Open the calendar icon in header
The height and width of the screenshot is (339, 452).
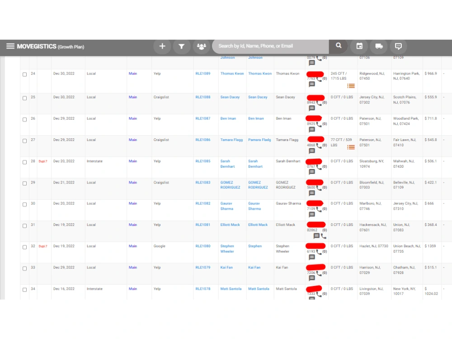click(x=359, y=46)
